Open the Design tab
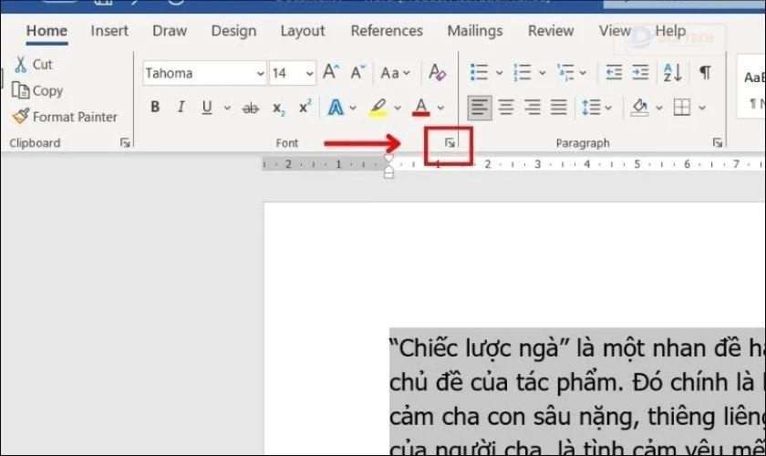Screen dimensions: 766x456 coord(233,31)
